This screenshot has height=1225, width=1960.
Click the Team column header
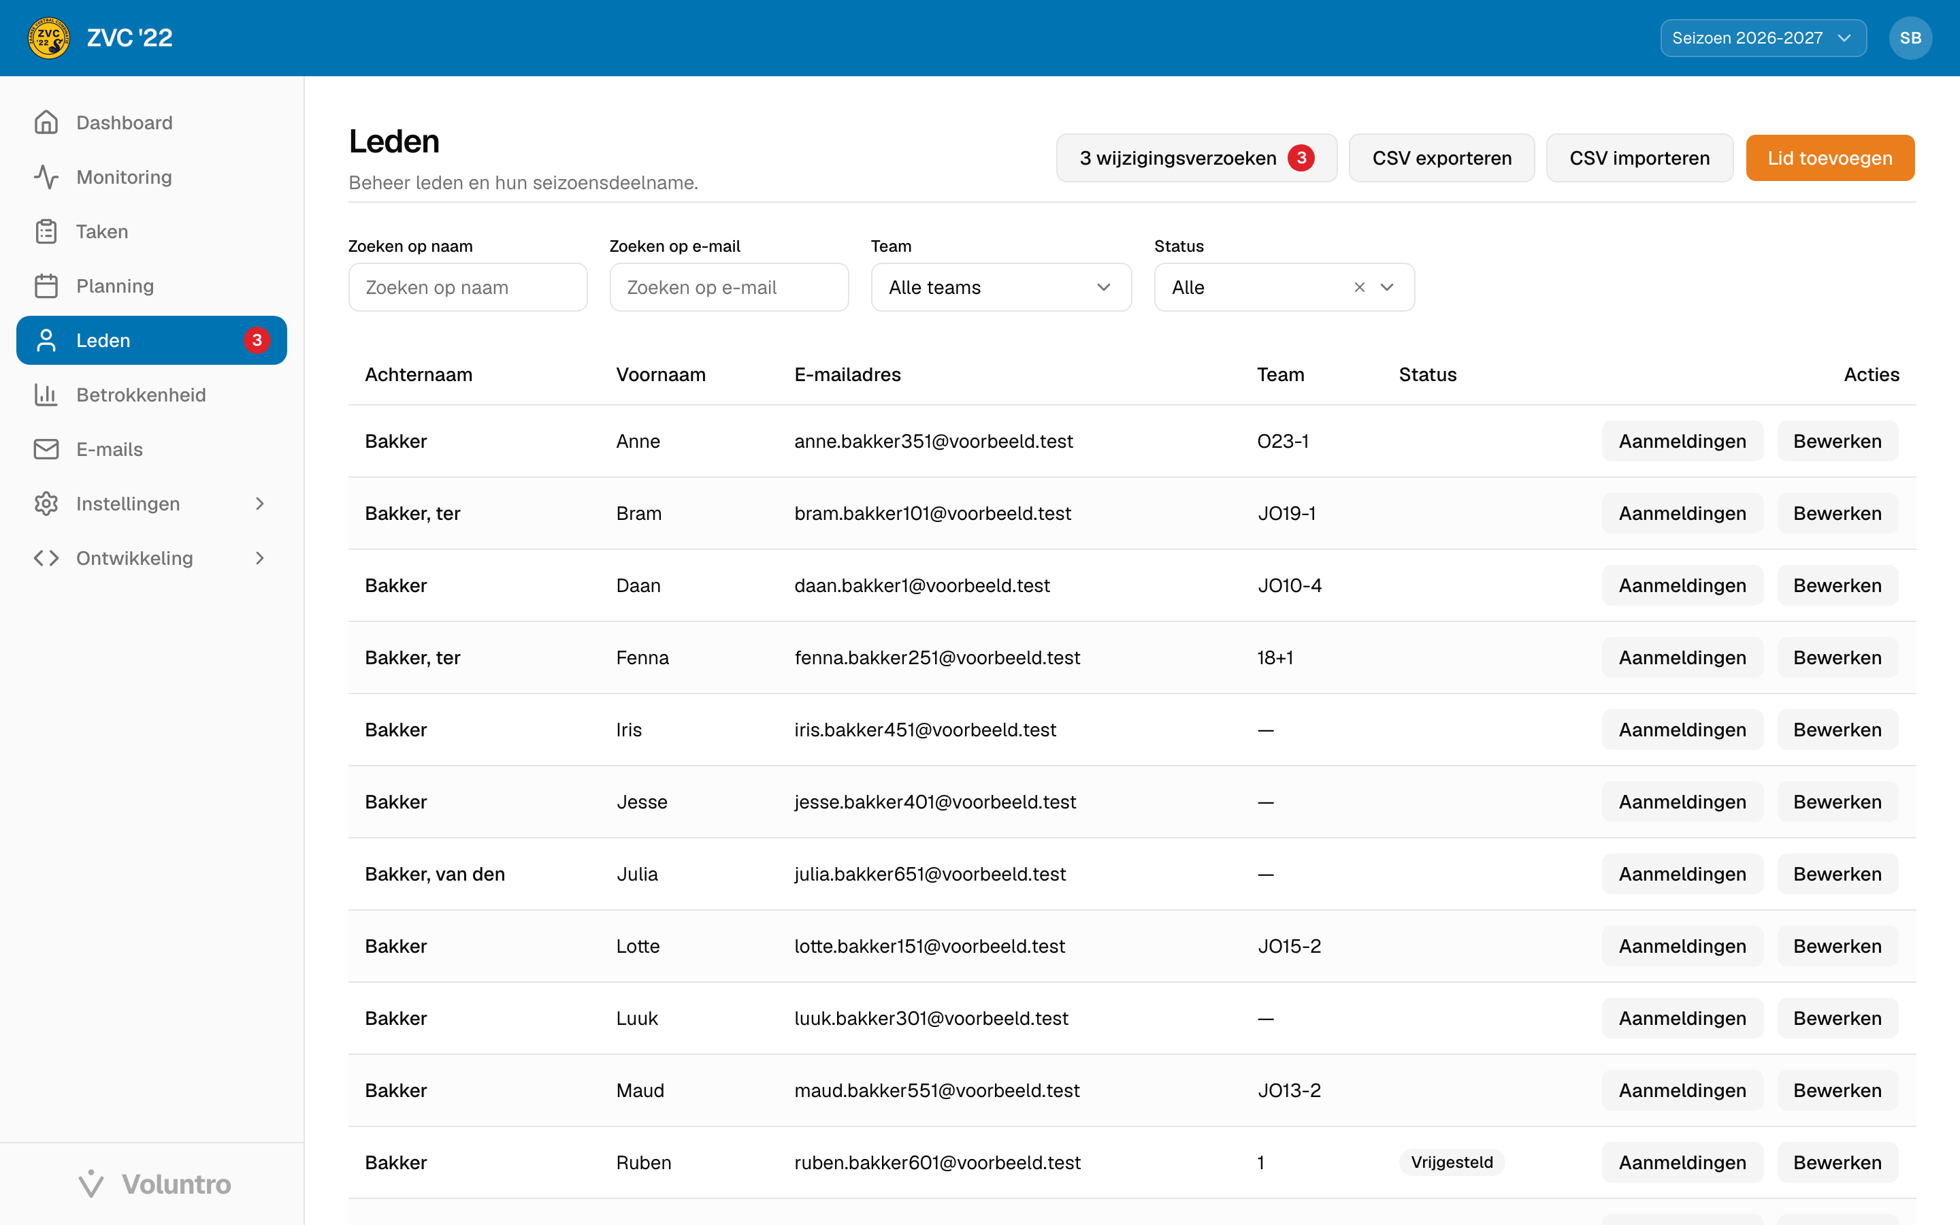pos(1281,374)
